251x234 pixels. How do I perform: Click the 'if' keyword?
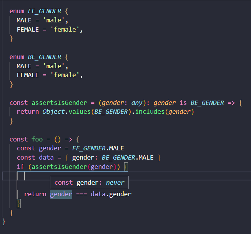coord(20,167)
